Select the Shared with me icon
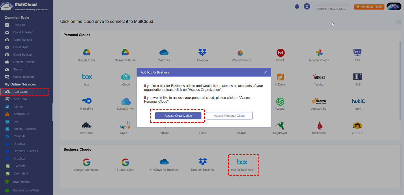This screenshot has height=195, width=404. tap(125, 52)
